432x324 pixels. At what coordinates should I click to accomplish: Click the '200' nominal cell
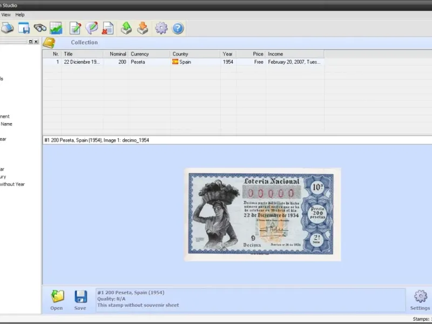click(116, 62)
